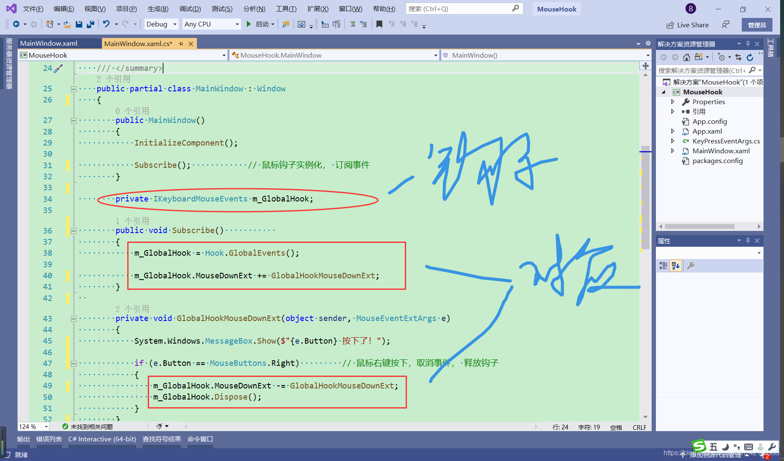Viewport: 784px width, 461px height.
Task: Click the Categorized view icon in Properties panel
Action: pos(663,266)
